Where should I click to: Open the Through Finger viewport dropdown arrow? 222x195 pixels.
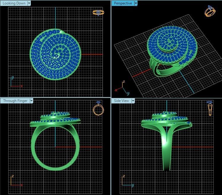tap(31, 101)
